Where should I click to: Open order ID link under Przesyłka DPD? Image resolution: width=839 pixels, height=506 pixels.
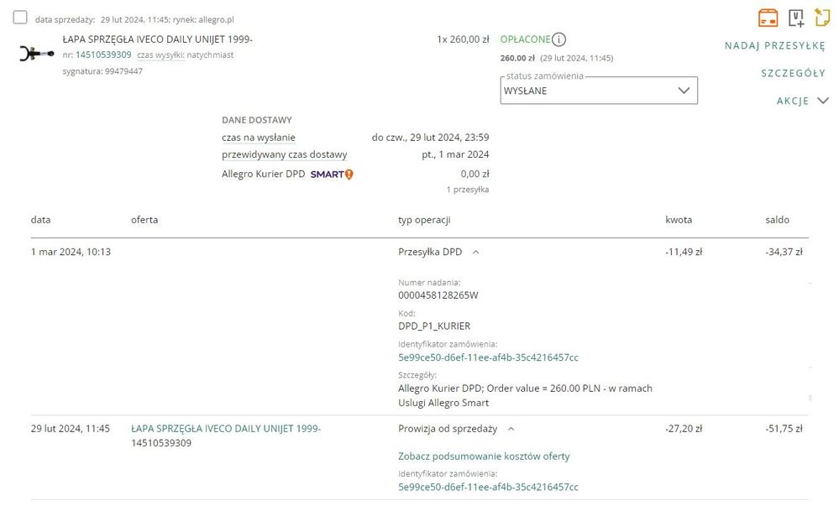click(x=488, y=357)
